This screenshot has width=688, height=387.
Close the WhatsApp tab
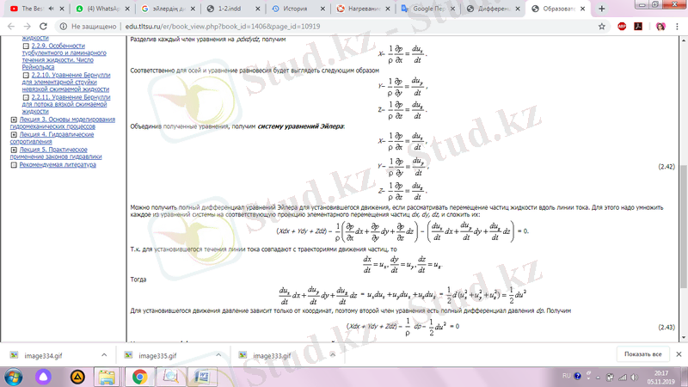[127, 9]
